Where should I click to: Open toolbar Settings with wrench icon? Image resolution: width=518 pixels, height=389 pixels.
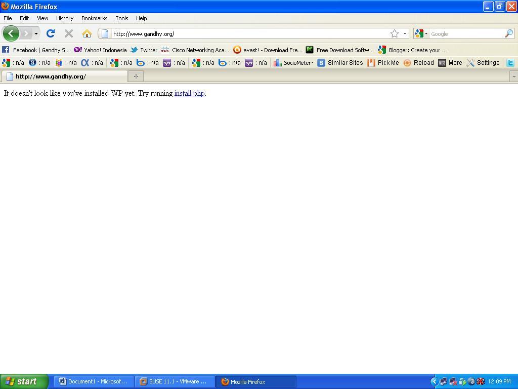click(483, 62)
